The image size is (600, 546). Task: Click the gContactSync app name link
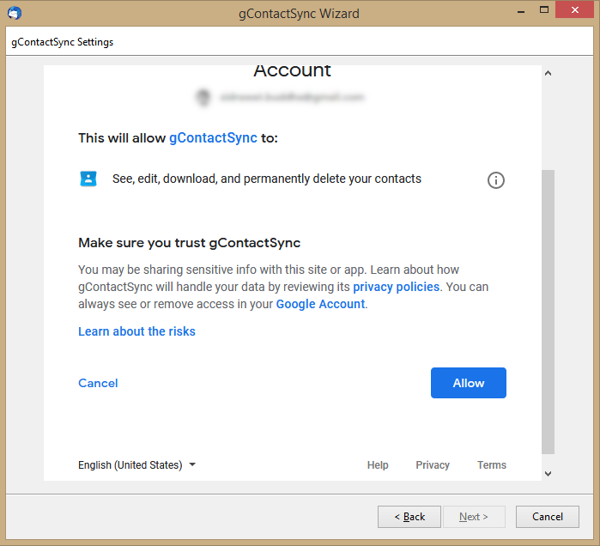click(213, 137)
